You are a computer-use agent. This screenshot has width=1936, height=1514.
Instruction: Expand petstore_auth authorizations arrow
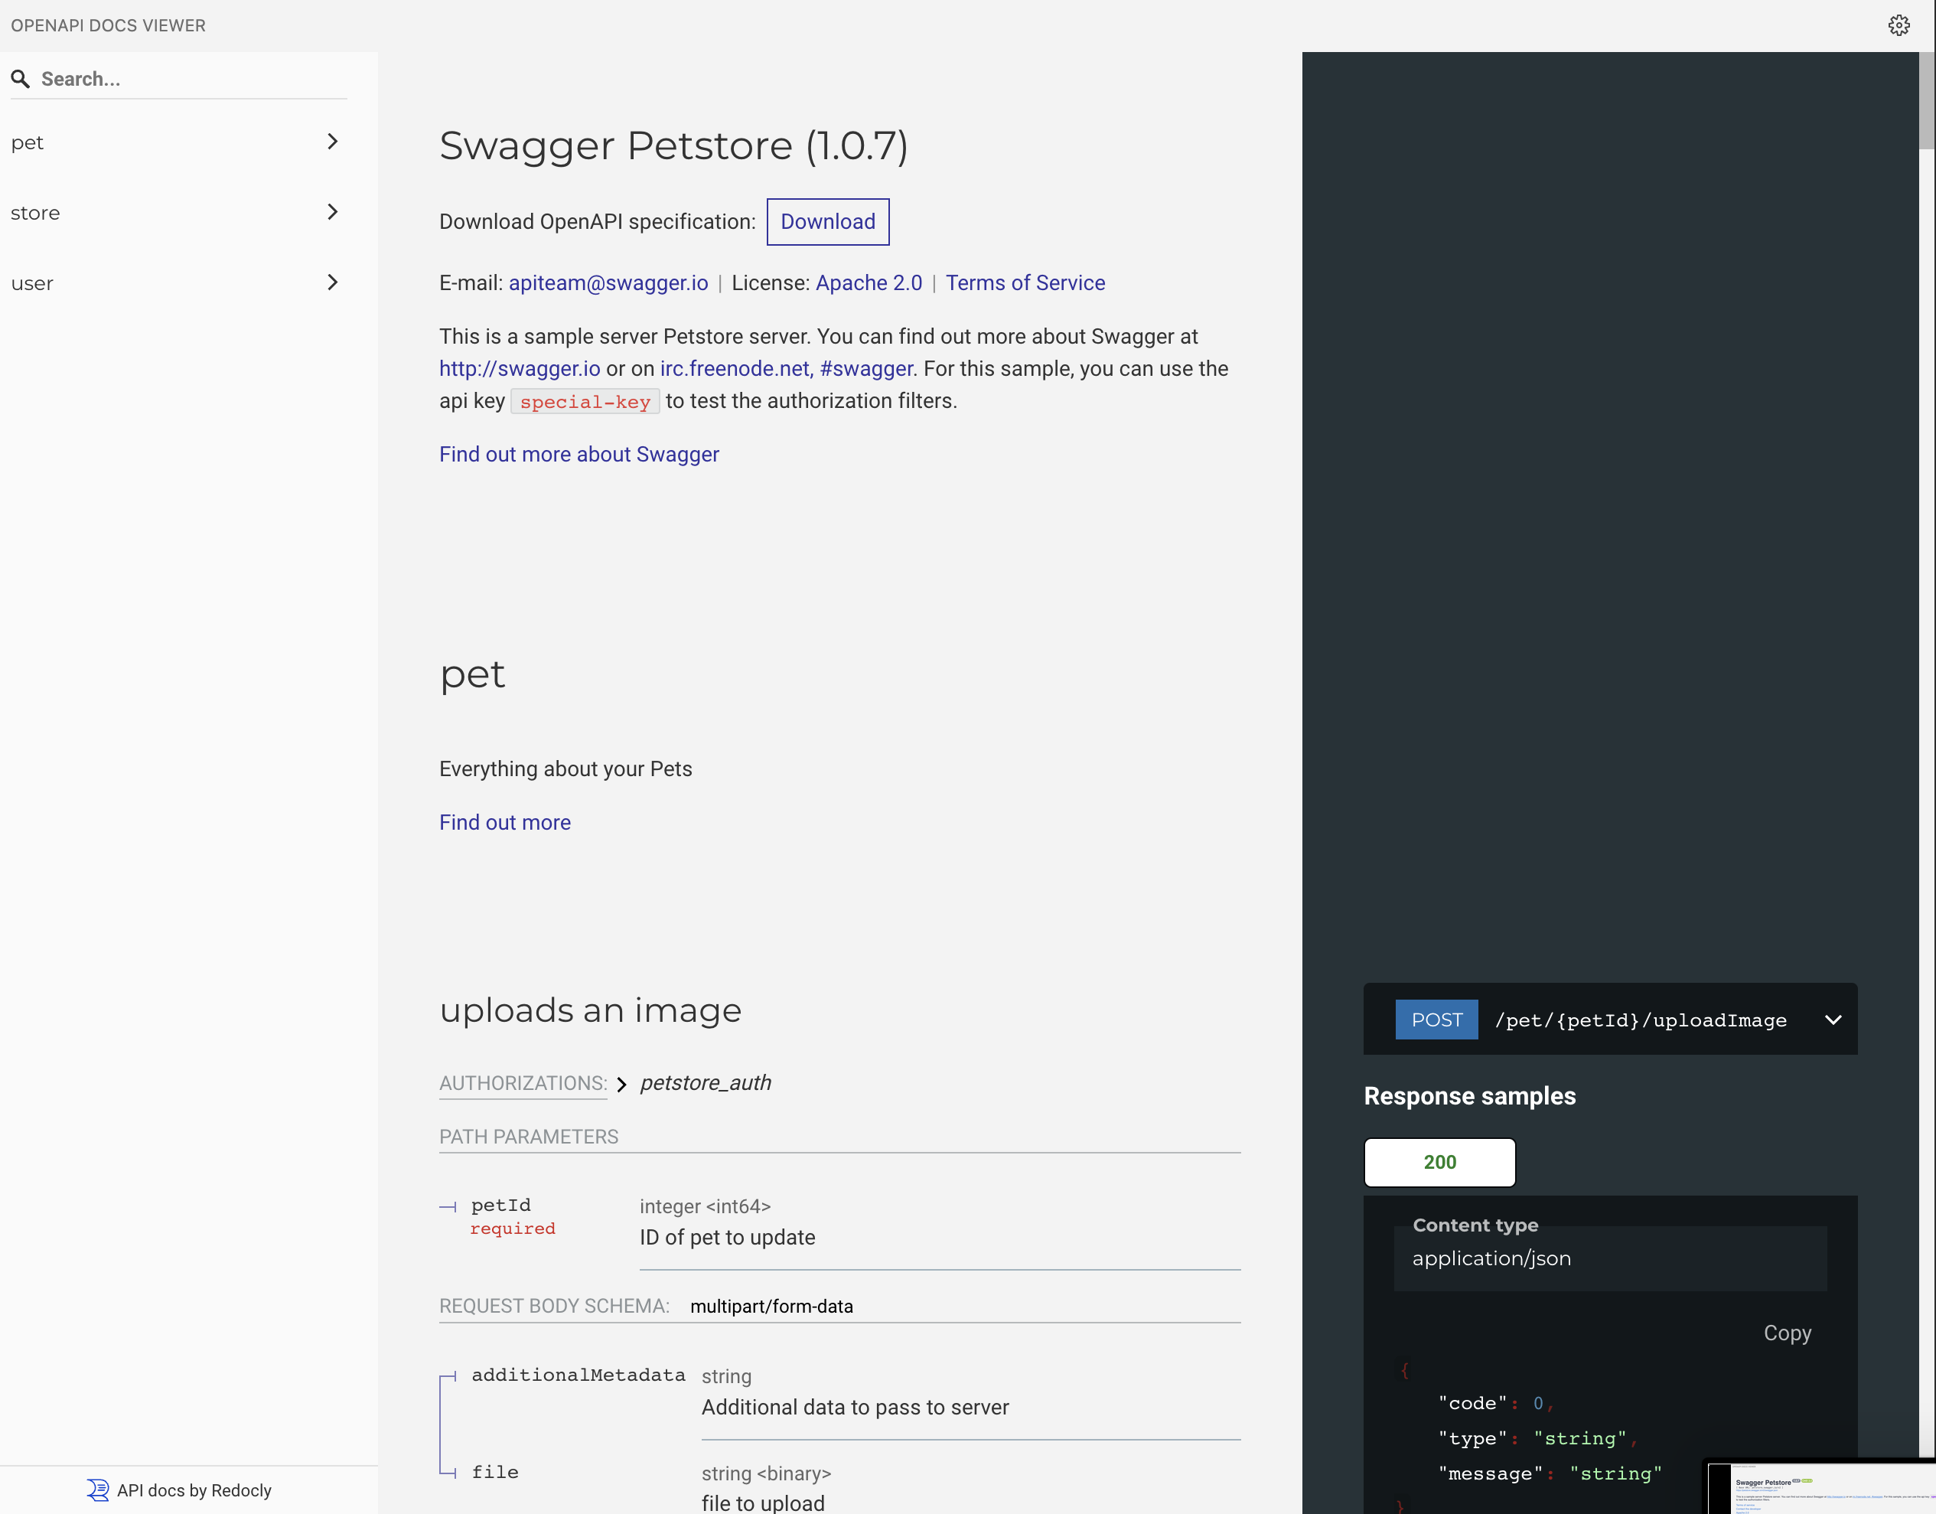point(621,1084)
